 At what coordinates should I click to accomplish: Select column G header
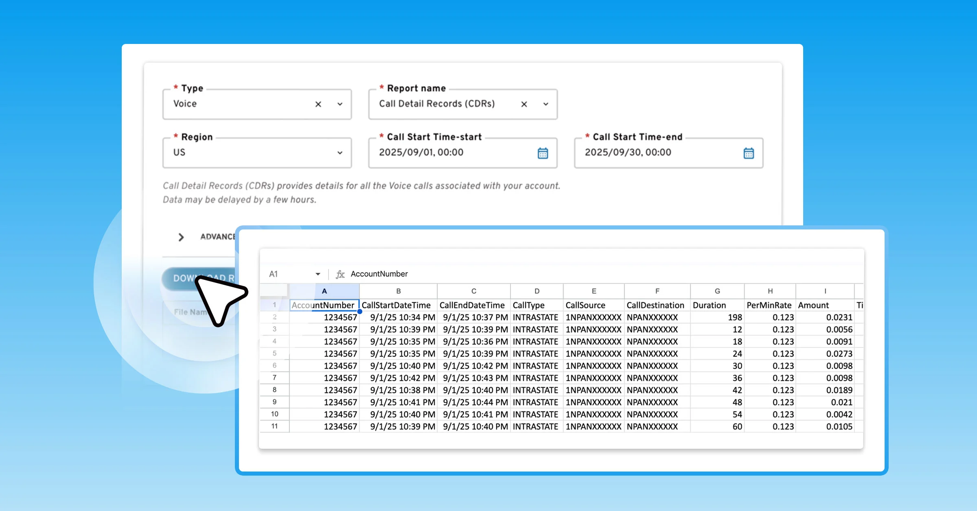[x=717, y=291]
